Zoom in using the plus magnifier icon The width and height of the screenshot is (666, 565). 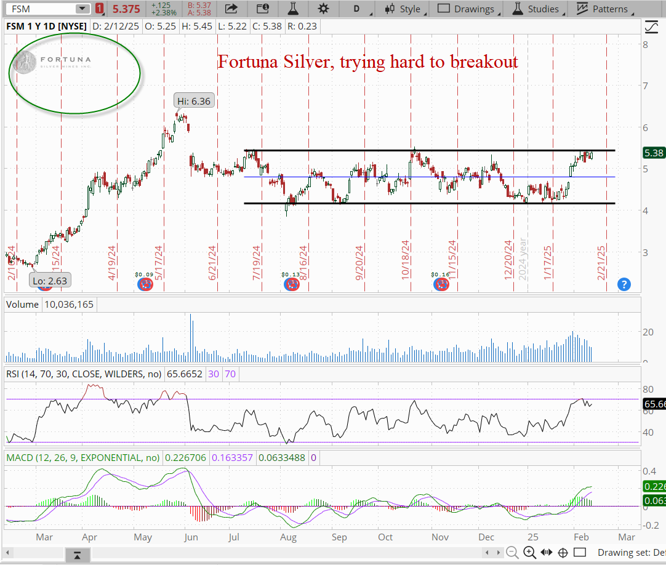click(529, 552)
